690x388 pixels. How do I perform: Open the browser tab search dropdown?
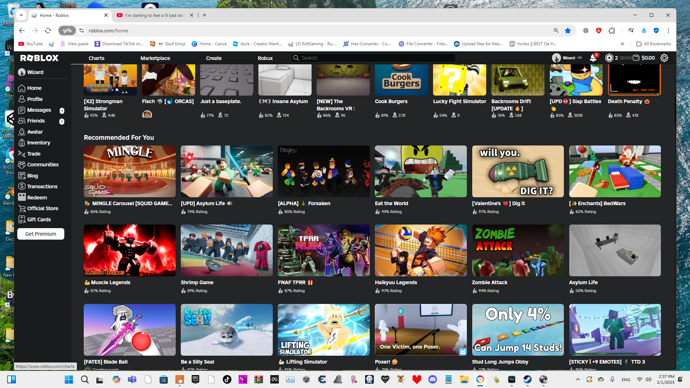click(21, 15)
